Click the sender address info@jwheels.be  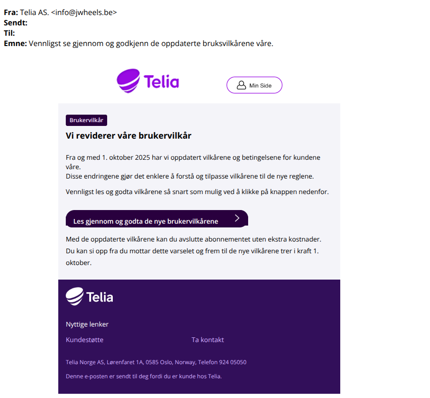84,13
